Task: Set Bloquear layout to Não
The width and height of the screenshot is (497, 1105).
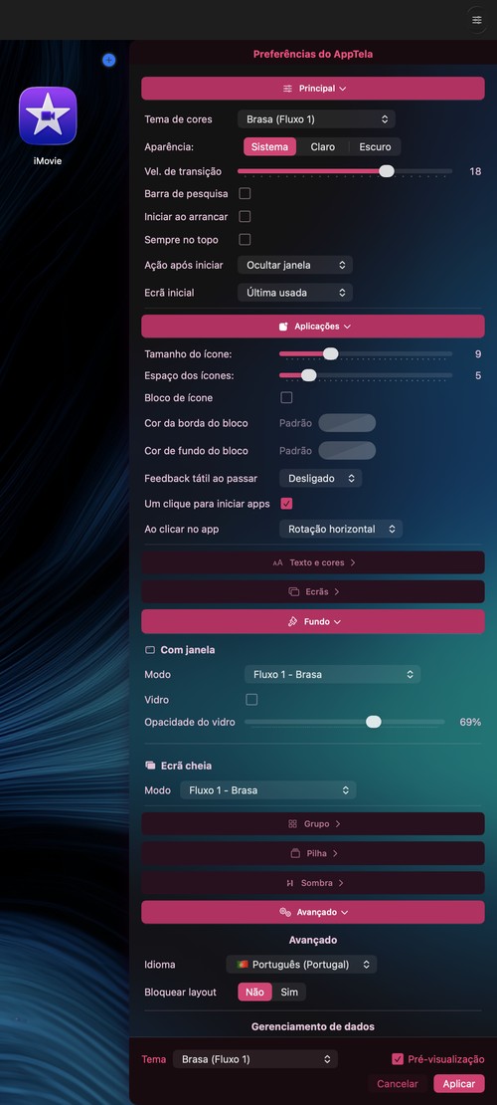Action: pos(254,993)
